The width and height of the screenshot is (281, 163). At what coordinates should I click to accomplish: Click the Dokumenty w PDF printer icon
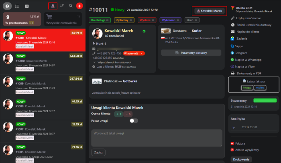(x=233, y=73)
